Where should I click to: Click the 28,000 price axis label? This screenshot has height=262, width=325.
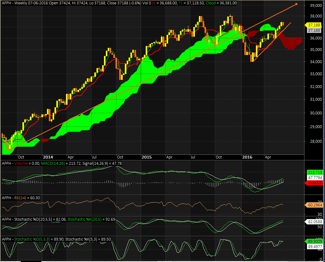point(316,141)
